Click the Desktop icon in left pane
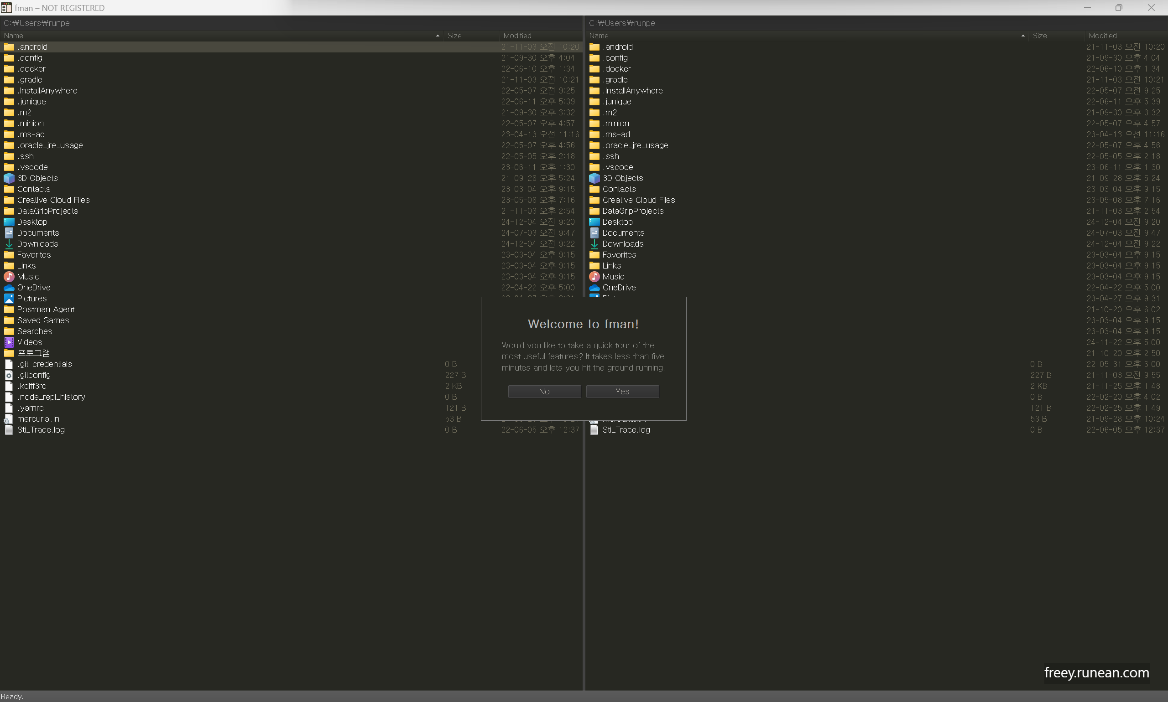The image size is (1168, 702). (9, 222)
